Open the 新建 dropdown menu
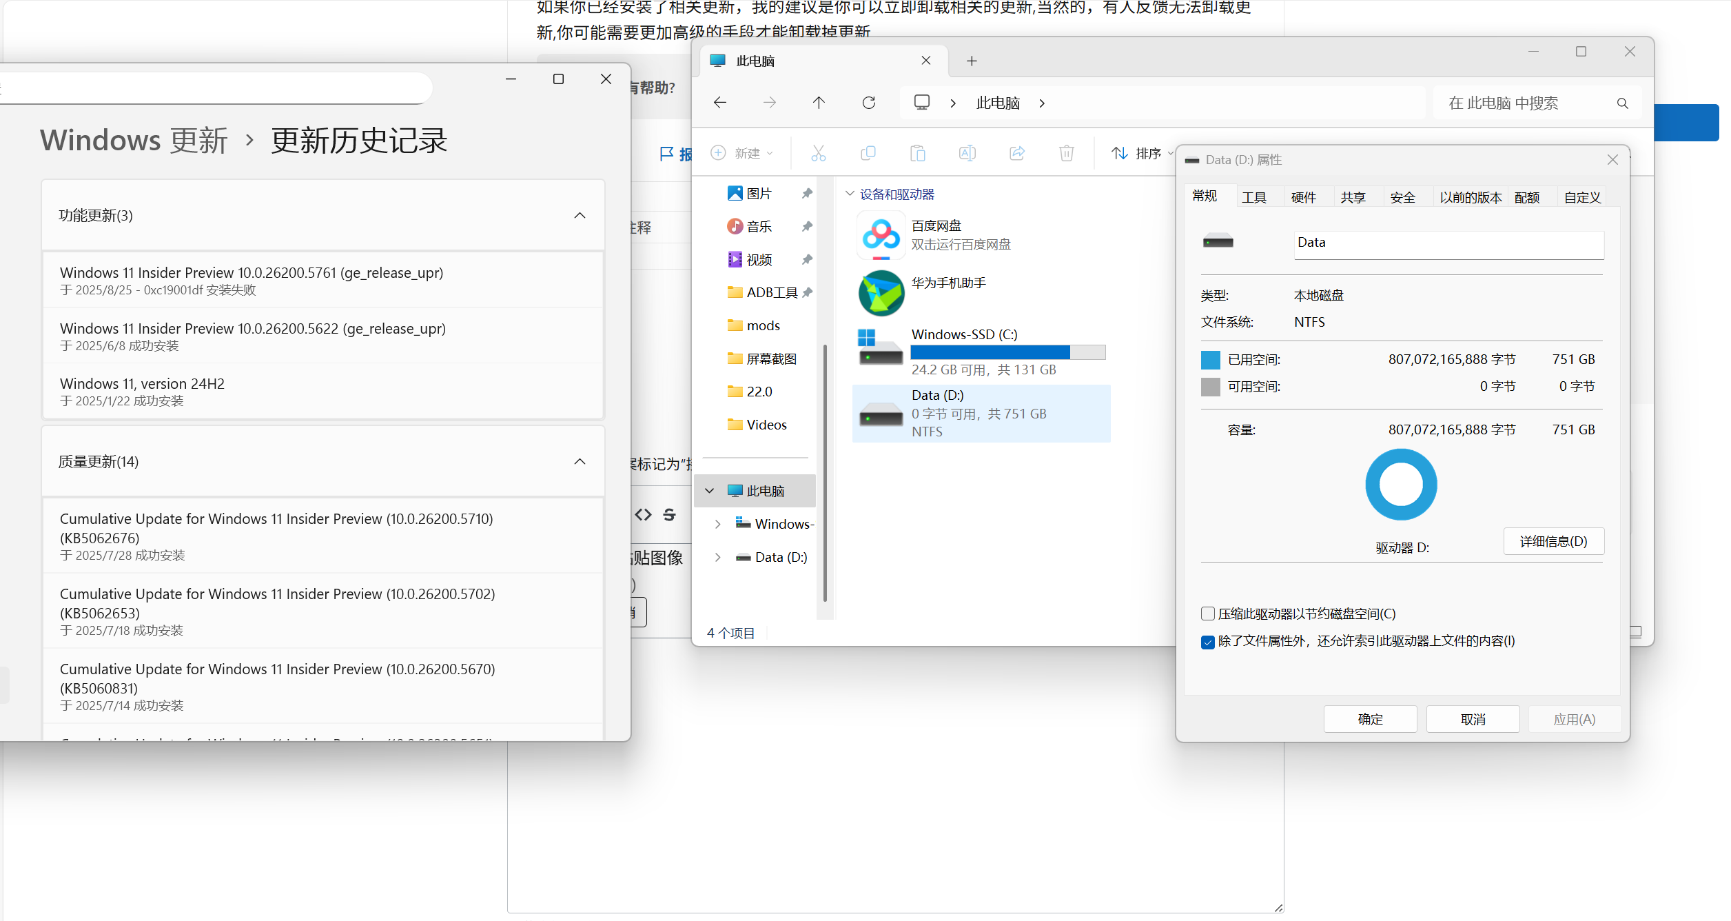The height and width of the screenshot is (921, 1731). click(x=742, y=153)
